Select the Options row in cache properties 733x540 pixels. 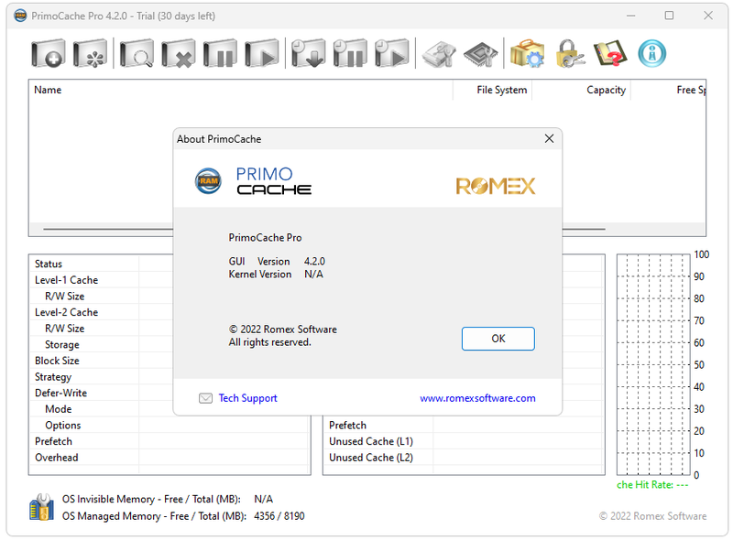[x=170, y=425]
